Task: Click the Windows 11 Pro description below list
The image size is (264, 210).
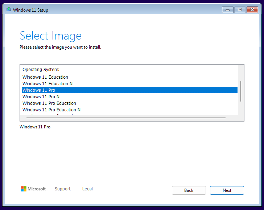Action: pyautogui.click(x=35, y=127)
